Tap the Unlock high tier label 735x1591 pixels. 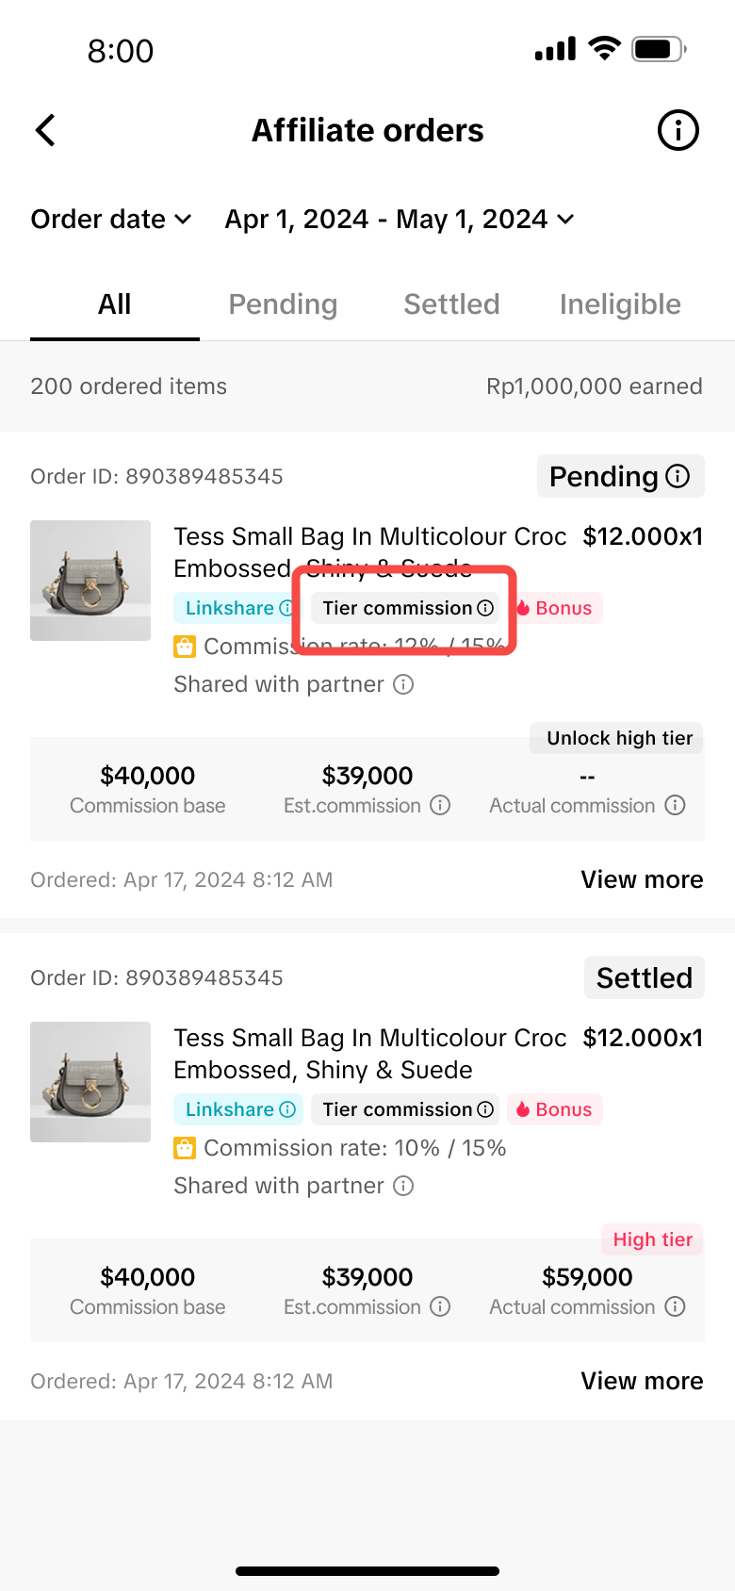click(x=619, y=738)
